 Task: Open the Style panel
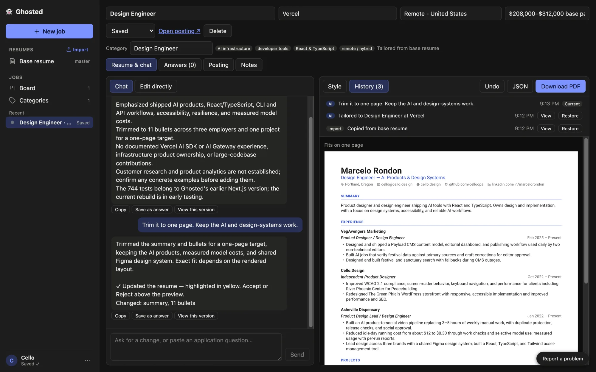[x=335, y=86]
